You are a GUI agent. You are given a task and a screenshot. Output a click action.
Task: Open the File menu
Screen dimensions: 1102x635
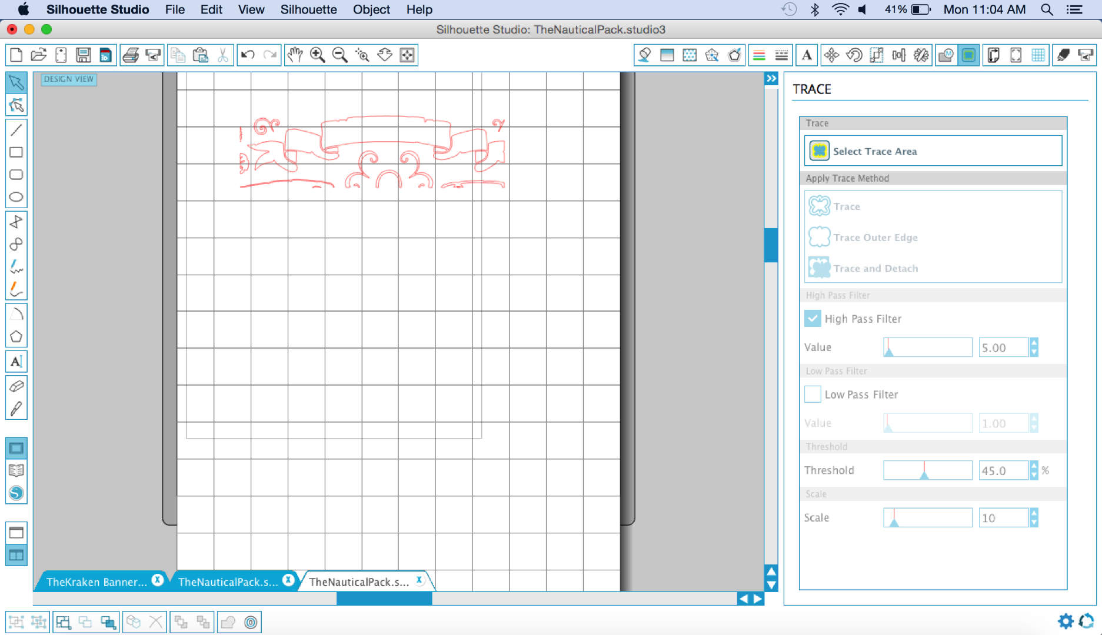tap(175, 9)
